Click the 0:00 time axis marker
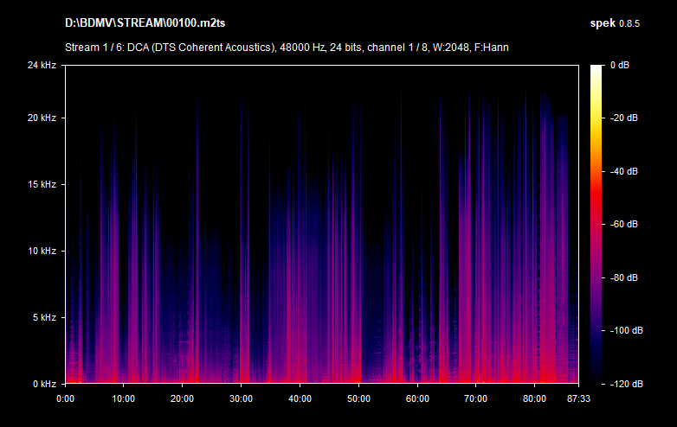This screenshot has height=427, width=677. click(x=65, y=398)
